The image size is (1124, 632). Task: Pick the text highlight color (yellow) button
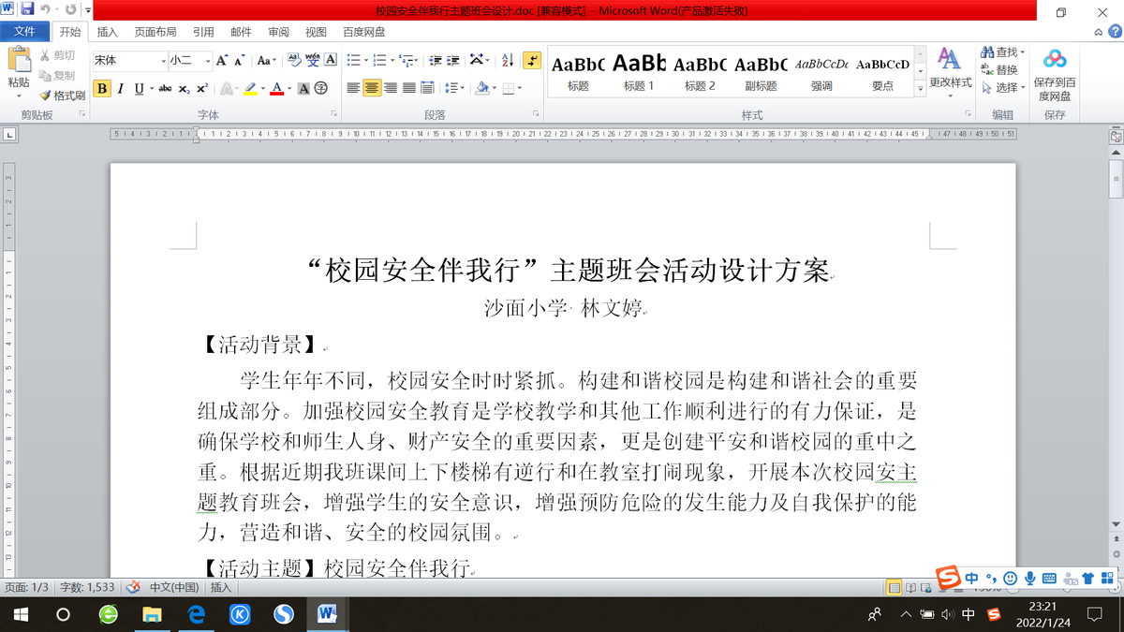pyautogui.click(x=249, y=89)
